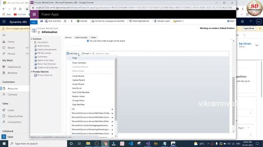Open Solution Layers

pyautogui.click(x=162, y=21)
